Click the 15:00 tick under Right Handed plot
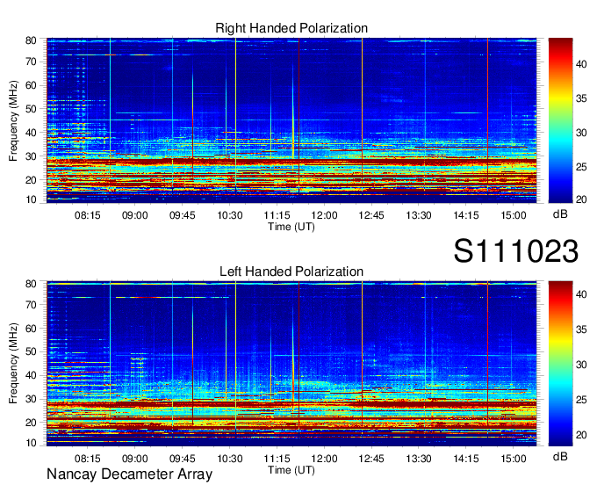The width and height of the screenshot is (597, 485). pyautogui.click(x=514, y=215)
